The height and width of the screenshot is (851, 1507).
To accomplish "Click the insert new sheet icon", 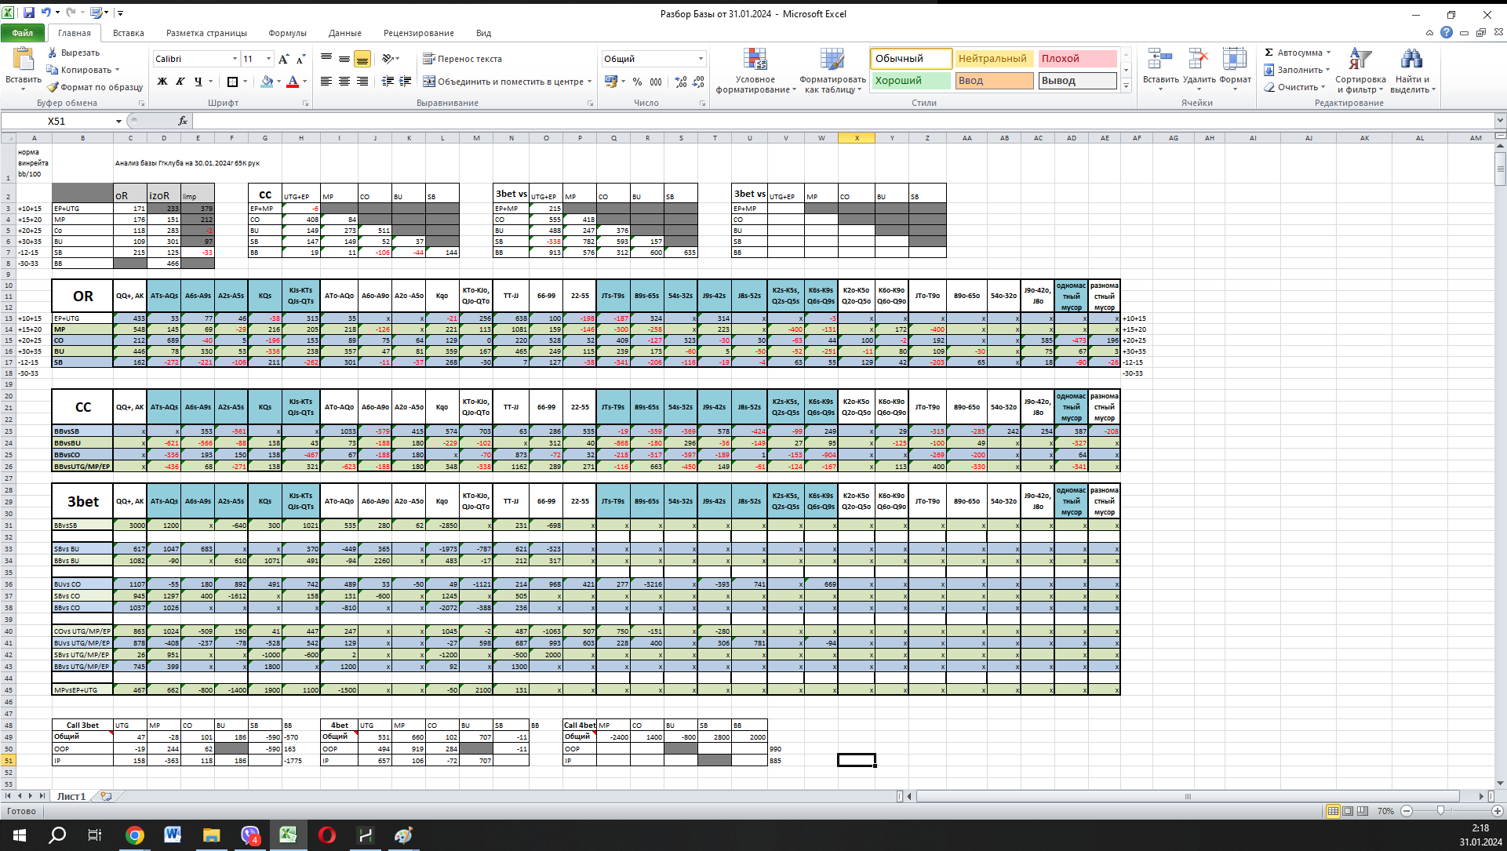I will pyautogui.click(x=105, y=796).
